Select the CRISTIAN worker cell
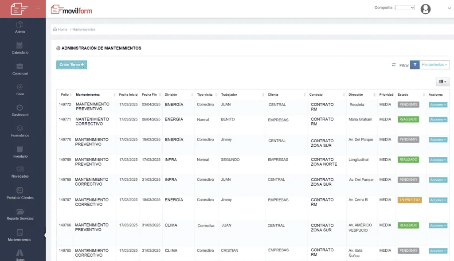The width and height of the screenshot is (454, 261). pos(229,250)
